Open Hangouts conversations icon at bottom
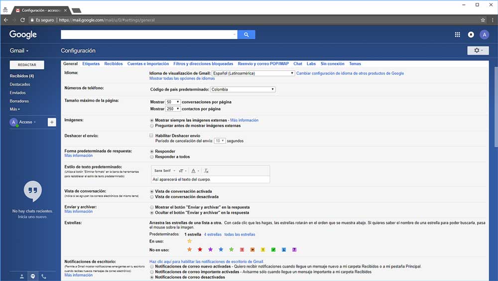 point(33,276)
